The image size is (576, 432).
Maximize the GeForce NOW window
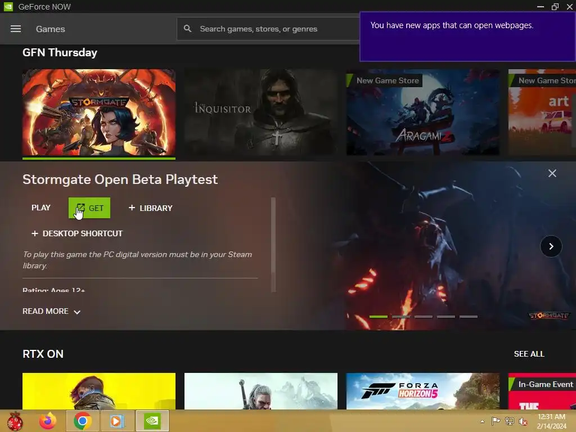tap(555, 7)
